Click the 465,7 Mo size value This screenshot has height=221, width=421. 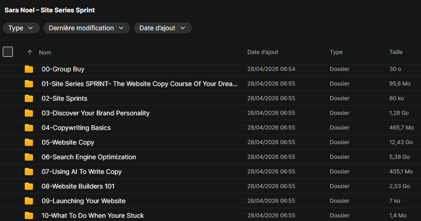[x=401, y=127]
